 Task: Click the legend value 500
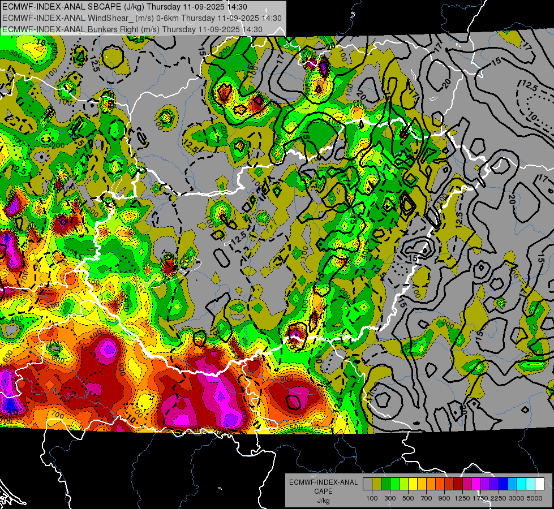pos(408,498)
